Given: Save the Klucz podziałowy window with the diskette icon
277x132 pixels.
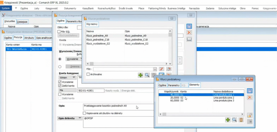Looking at the screenshot, I should click(250, 91).
